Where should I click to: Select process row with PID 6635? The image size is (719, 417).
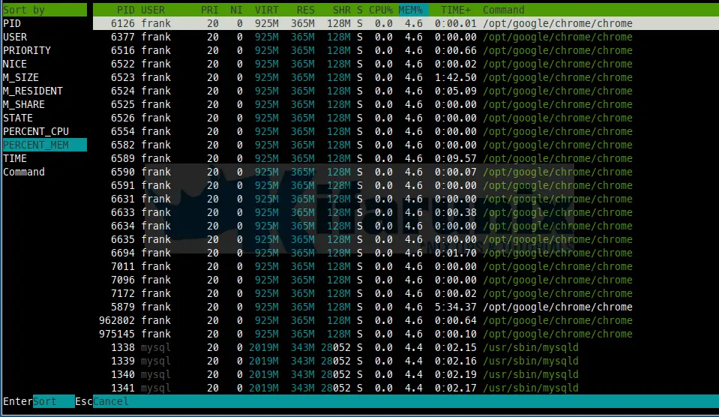(x=406, y=239)
